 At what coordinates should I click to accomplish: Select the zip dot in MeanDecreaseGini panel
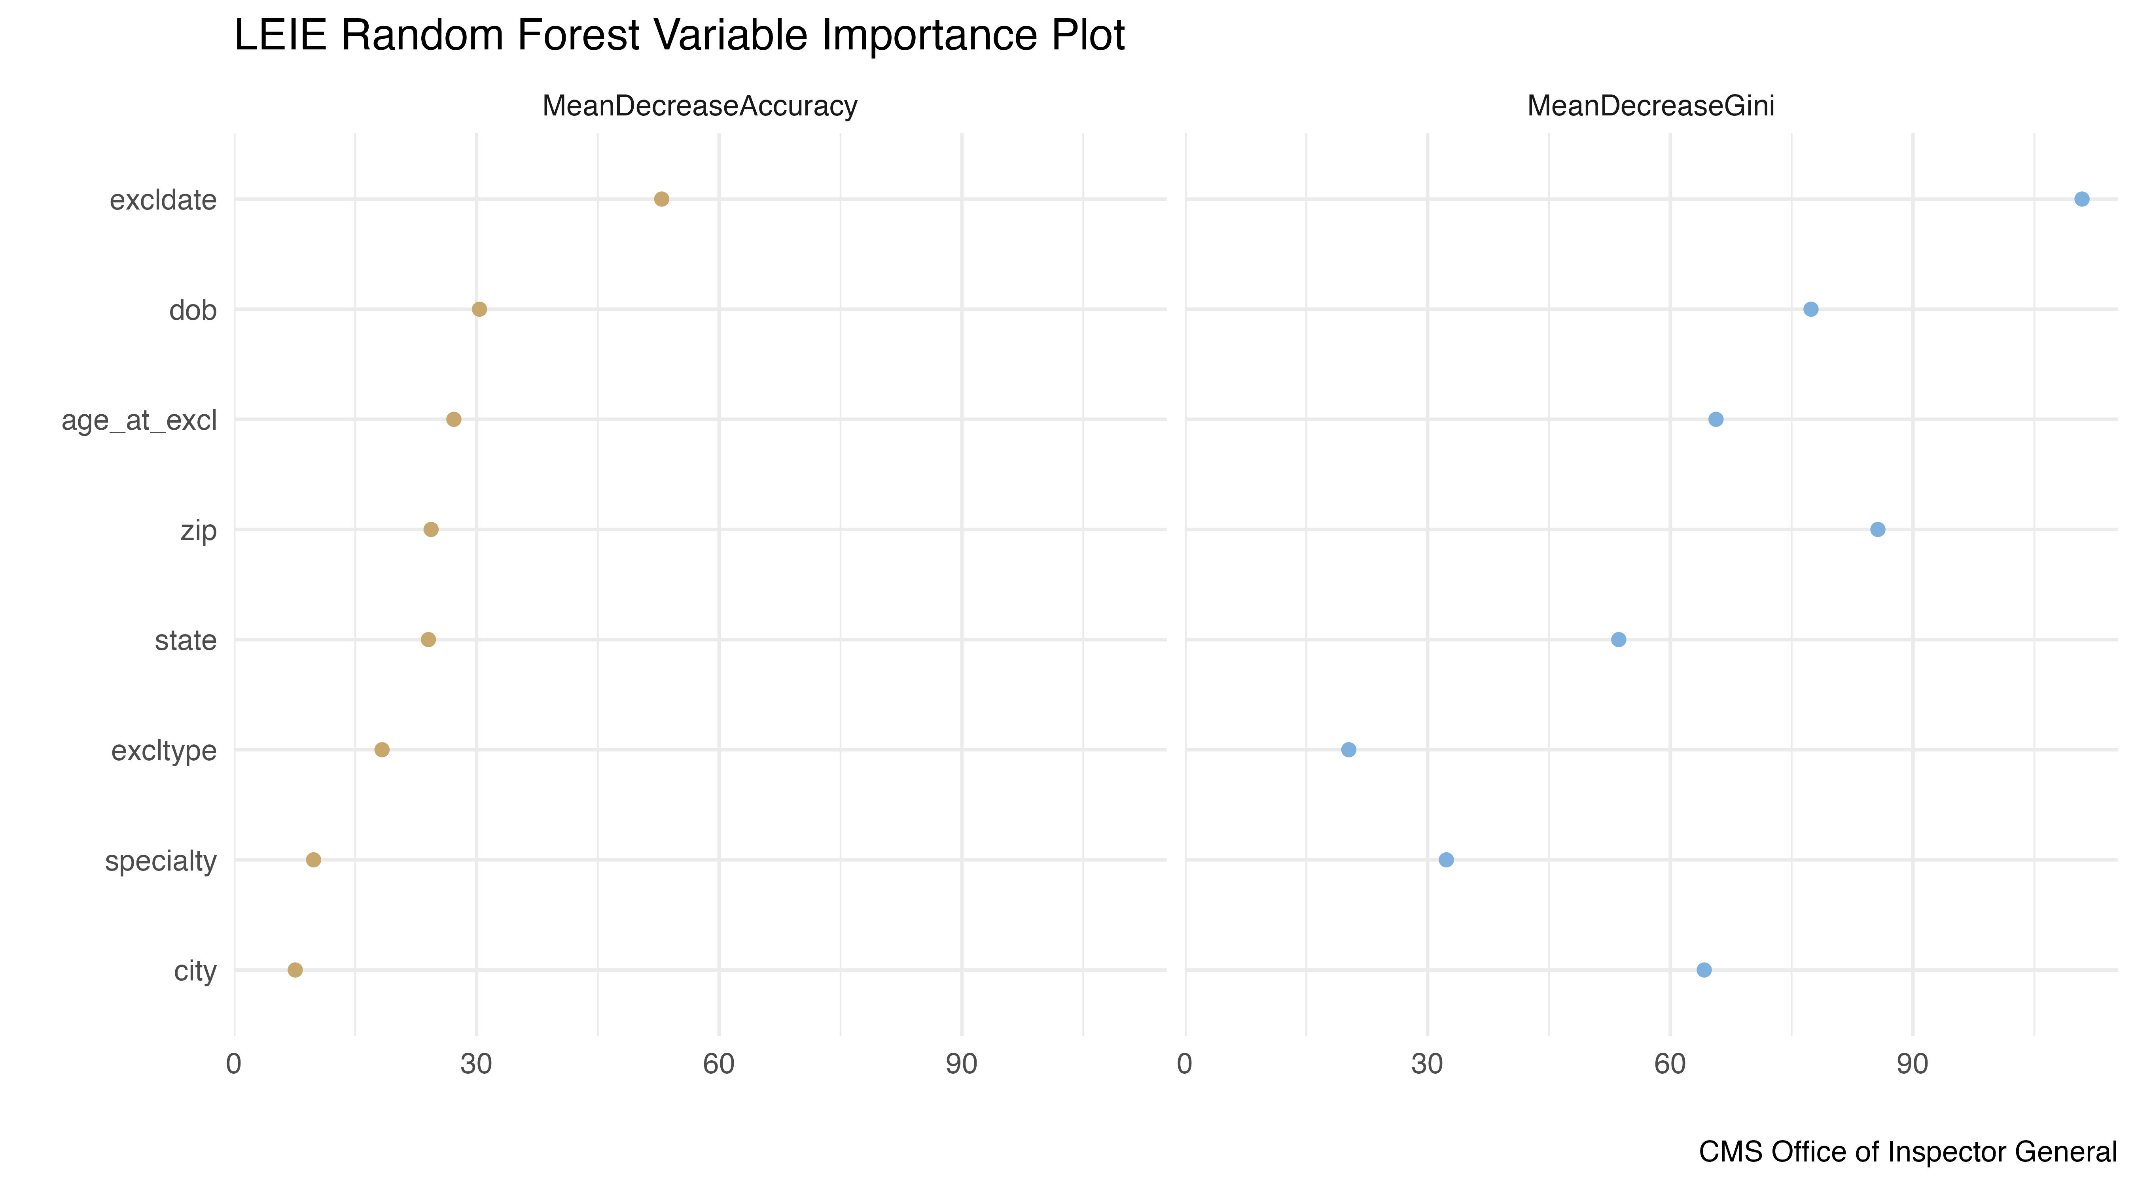[1878, 530]
